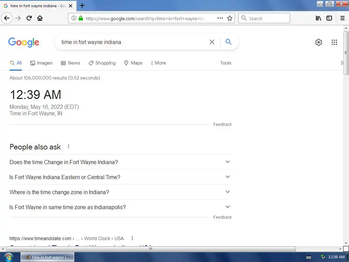The height and width of the screenshot is (262, 349).
Task: Switch to the News tab
Action: (70, 63)
